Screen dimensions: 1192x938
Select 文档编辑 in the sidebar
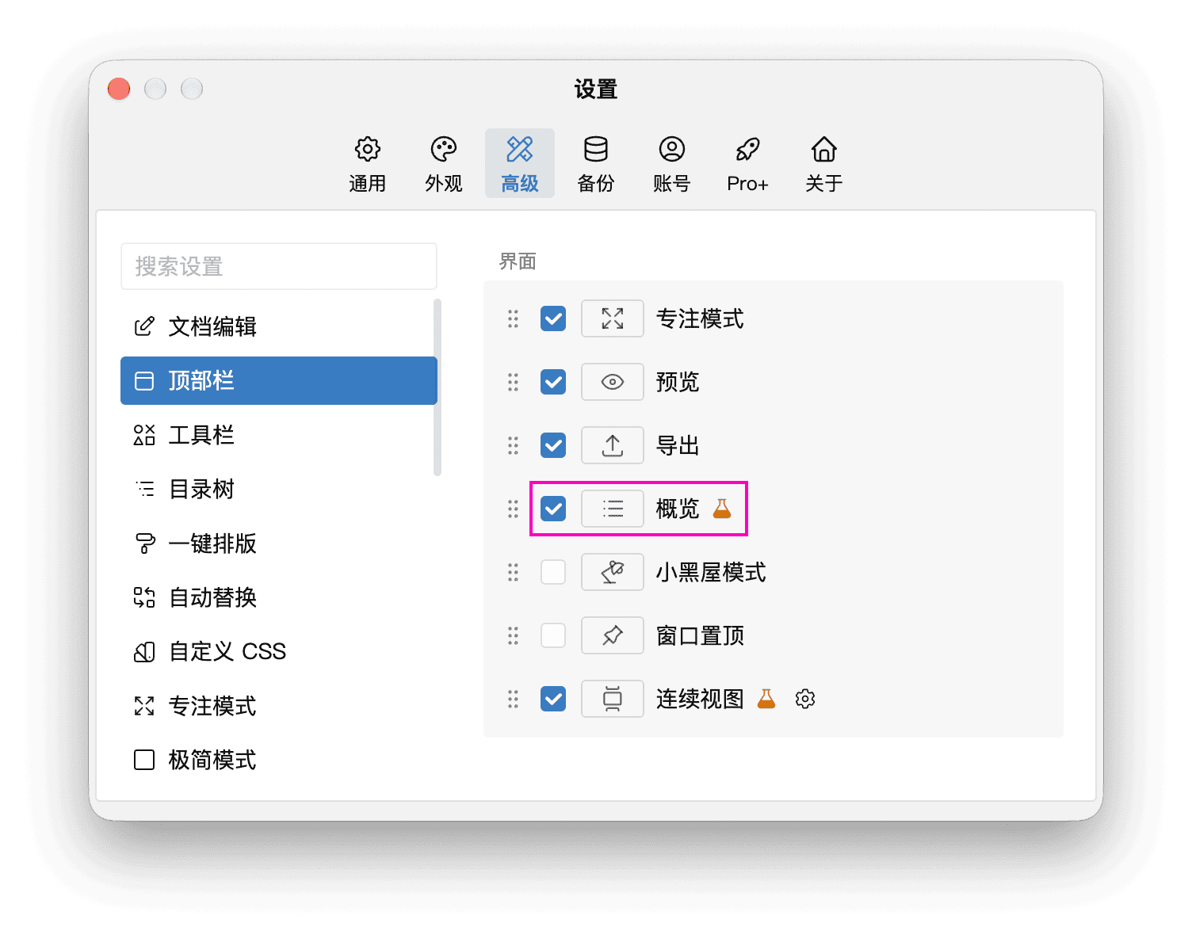click(x=277, y=326)
